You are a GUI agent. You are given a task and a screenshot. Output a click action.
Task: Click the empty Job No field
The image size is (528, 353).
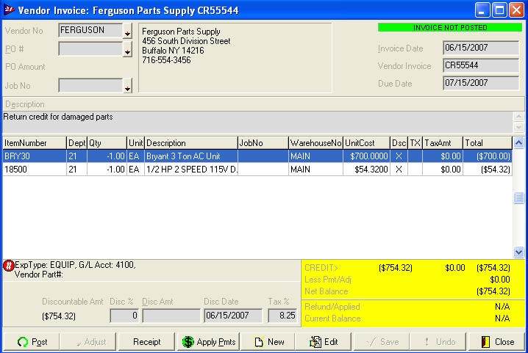(90, 85)
